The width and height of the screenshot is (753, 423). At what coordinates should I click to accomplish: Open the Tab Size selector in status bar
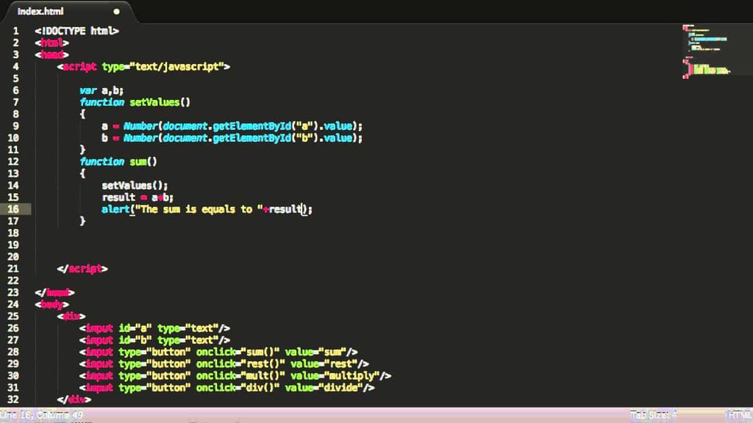[653, 415]
